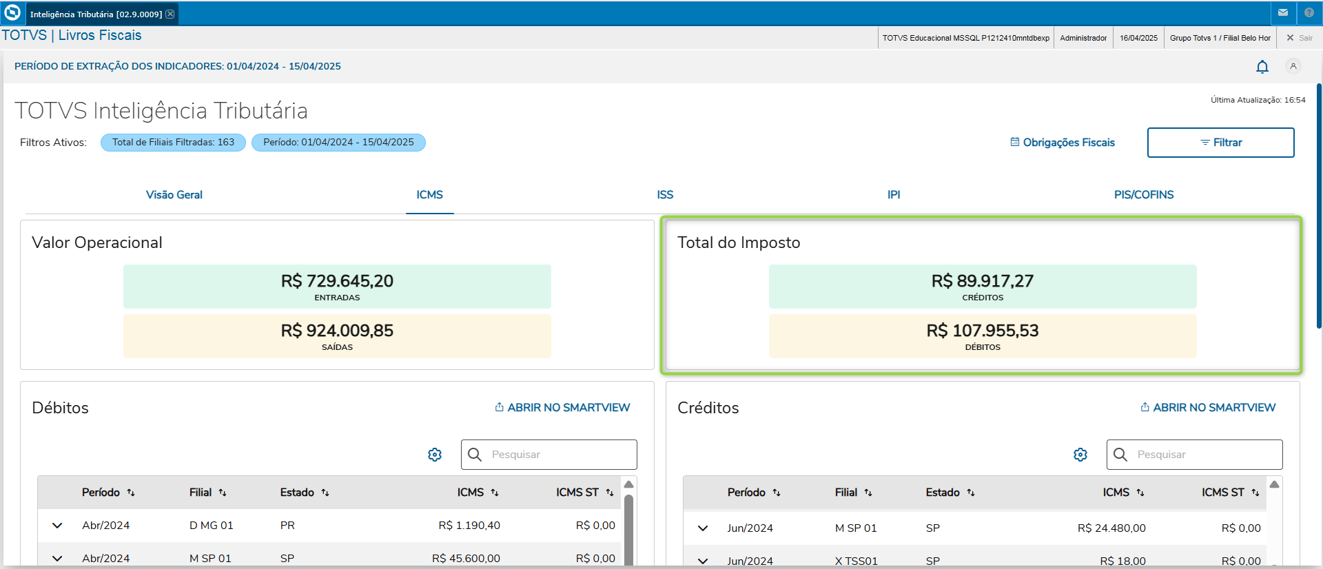Sort the Créditos table by ICMS
This screenshot has width=1323, height=569.
click(x=1140, y=493)
